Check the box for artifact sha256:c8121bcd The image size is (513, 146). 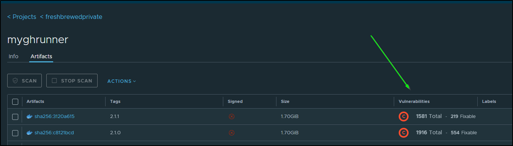point(15,133)
